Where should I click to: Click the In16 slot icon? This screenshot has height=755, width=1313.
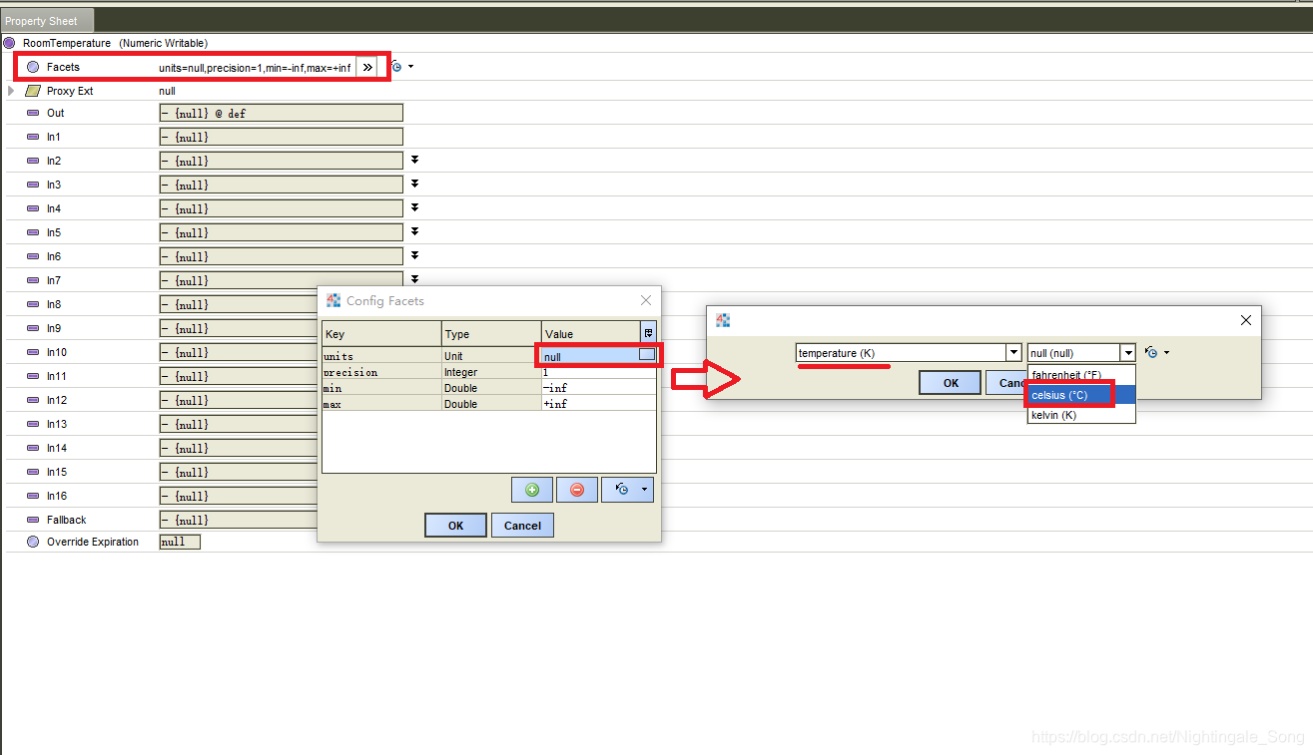tap(33, 496)
